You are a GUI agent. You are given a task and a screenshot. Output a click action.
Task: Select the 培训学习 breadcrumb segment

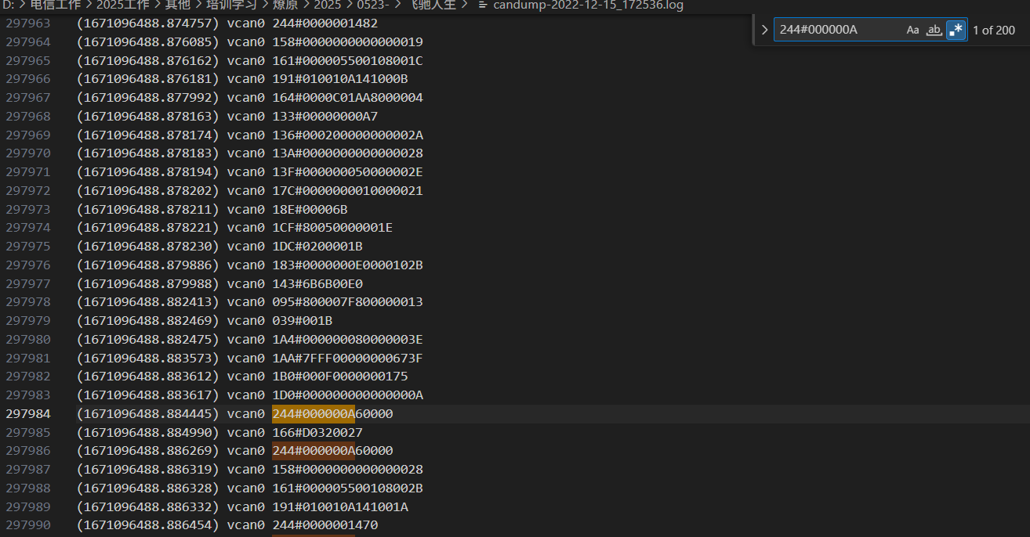tap(231, 5)
